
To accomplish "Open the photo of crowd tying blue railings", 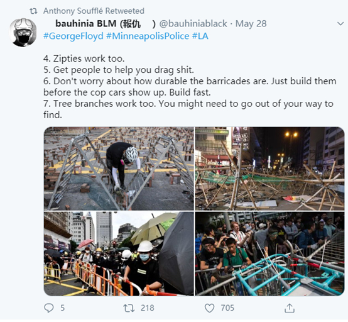I will (269, 254).
